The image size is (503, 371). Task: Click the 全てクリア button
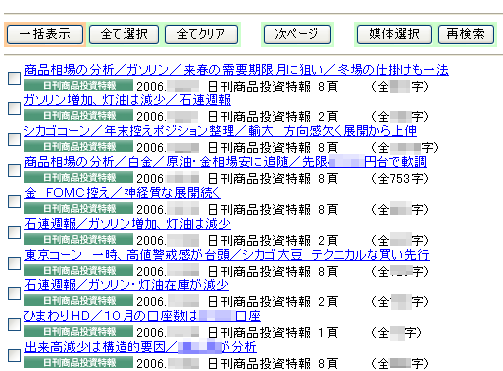tap(201, 34)
